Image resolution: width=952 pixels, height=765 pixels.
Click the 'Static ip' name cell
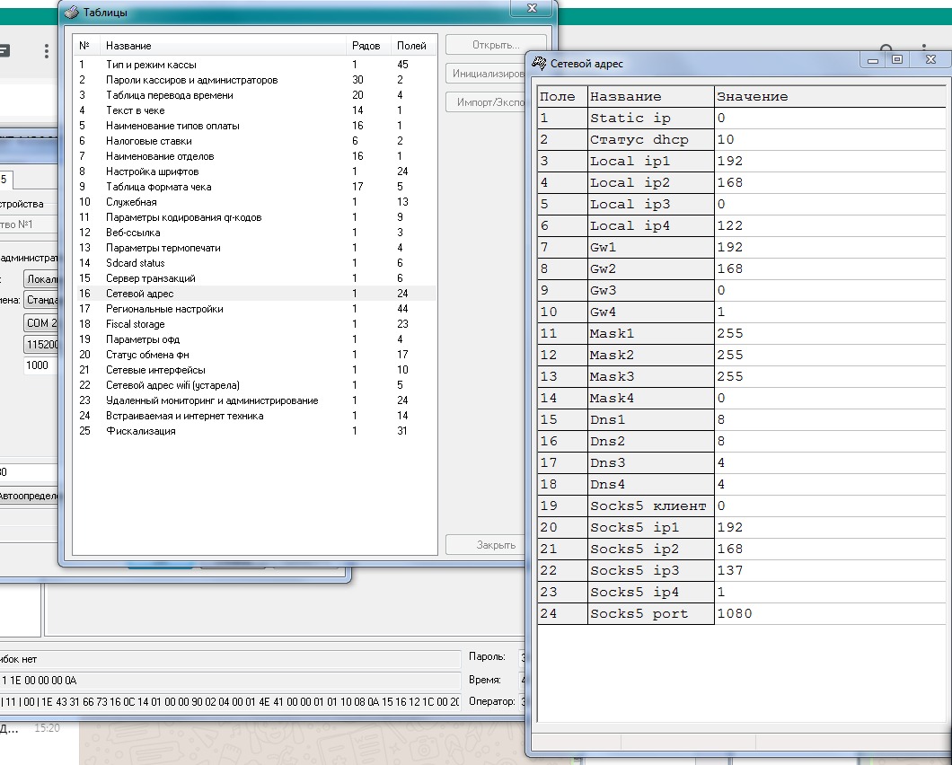click(651, 118)
